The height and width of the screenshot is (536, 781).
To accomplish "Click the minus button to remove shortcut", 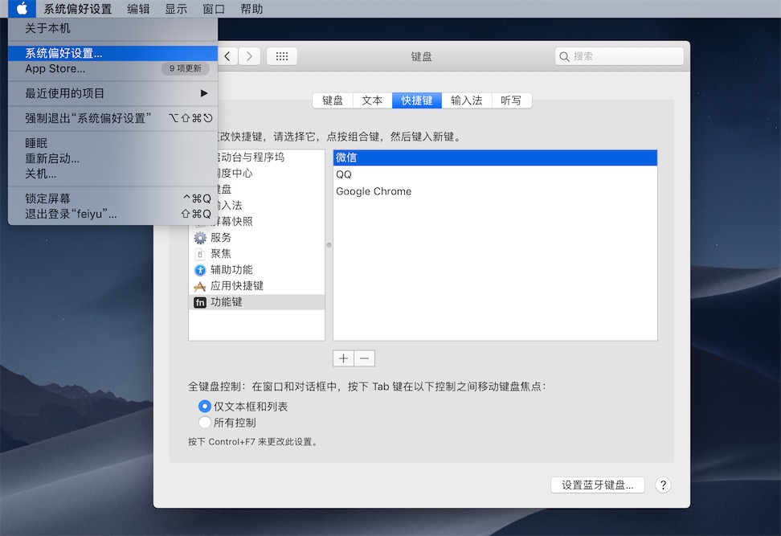I will (365, 358).
